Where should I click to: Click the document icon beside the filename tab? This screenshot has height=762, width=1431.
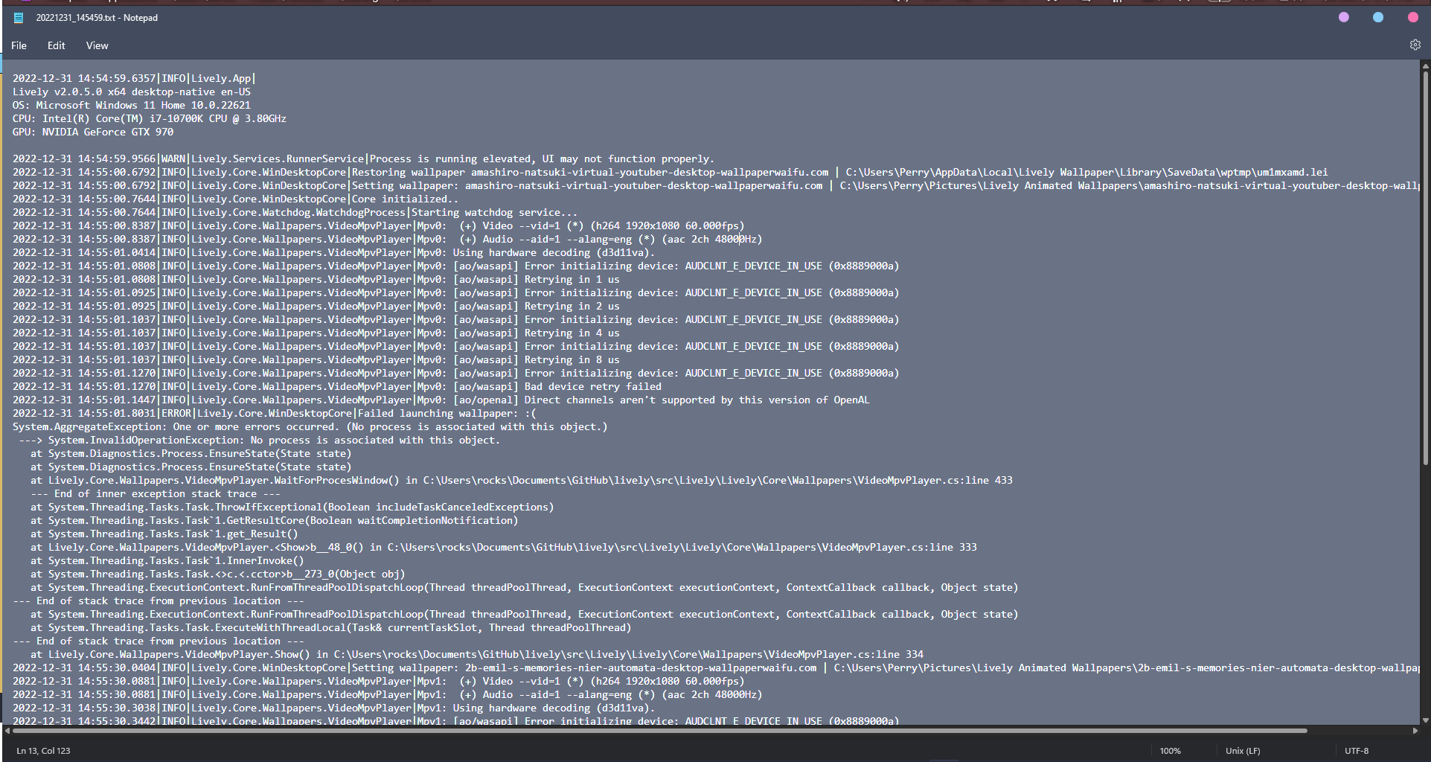(x=18, y=17)
